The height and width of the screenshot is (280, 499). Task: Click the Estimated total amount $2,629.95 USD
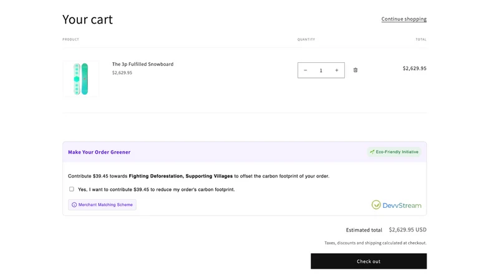point(407,230)
